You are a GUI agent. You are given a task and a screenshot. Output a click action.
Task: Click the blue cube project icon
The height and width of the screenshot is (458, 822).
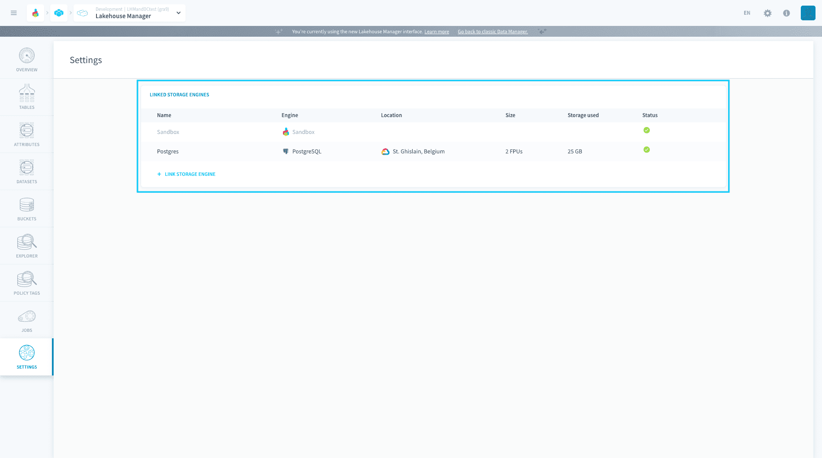pos(59,13)
